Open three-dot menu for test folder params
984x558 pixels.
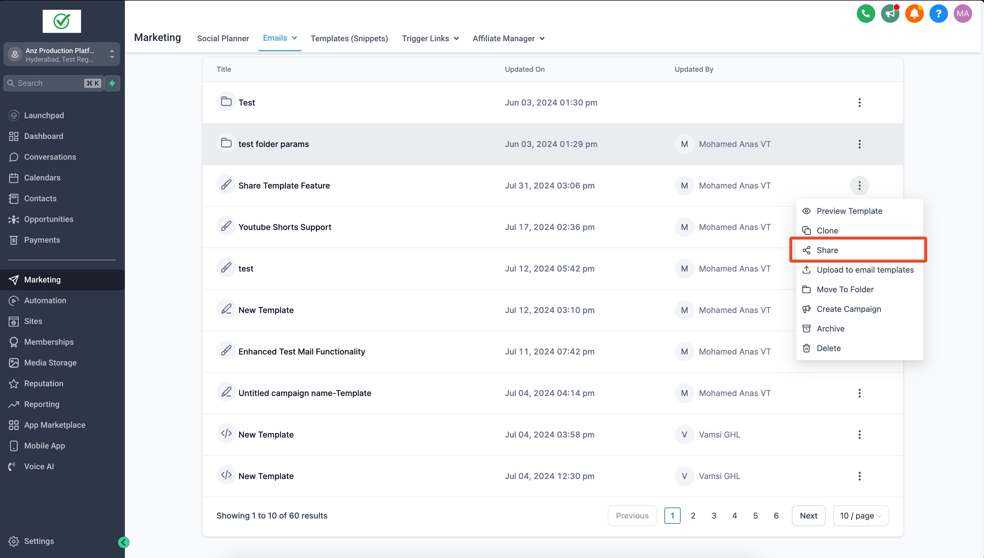click(x=859, y=144)
